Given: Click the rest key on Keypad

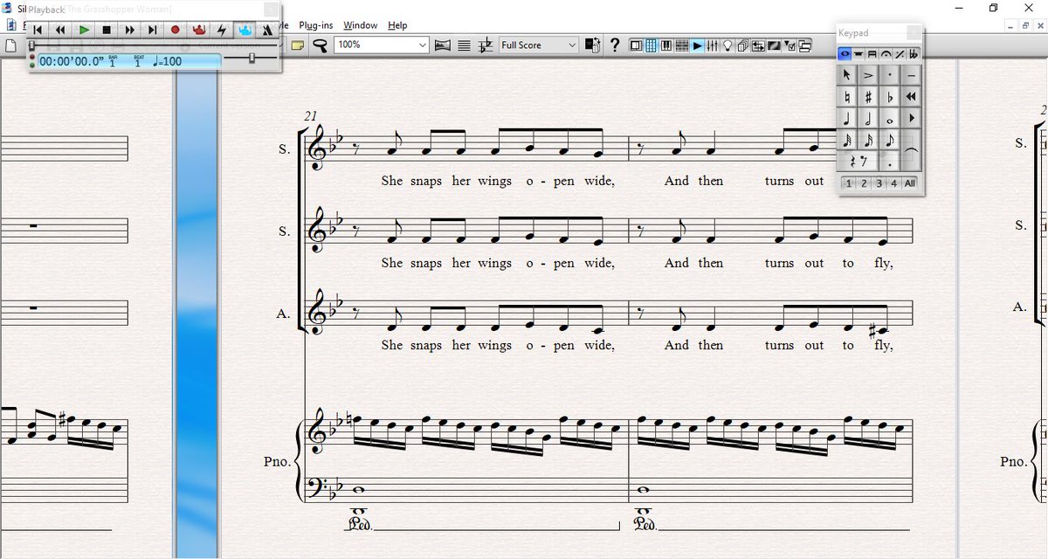Looking at the screenshot, I should coord(858,161).
